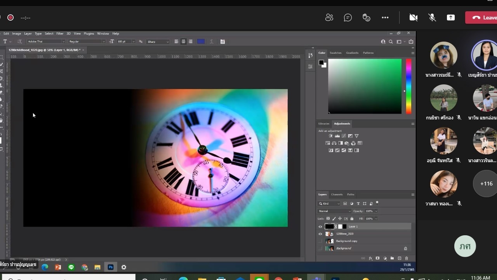Image resolution: width=497 pixels, height=280 pixels.
Task: Open the Regular font style dropdown
Action: (87, 42)
